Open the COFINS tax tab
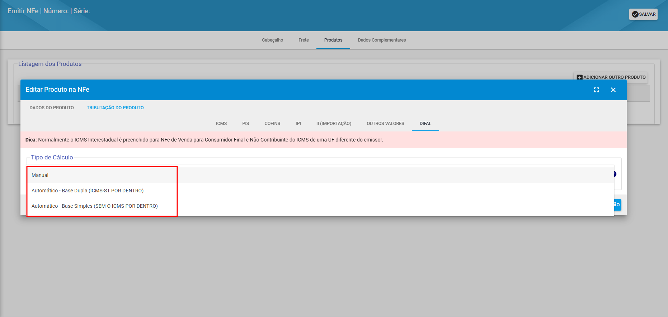The height and width of the screenshot is (317, 668). pyautogui.click(x=272, y=124)
